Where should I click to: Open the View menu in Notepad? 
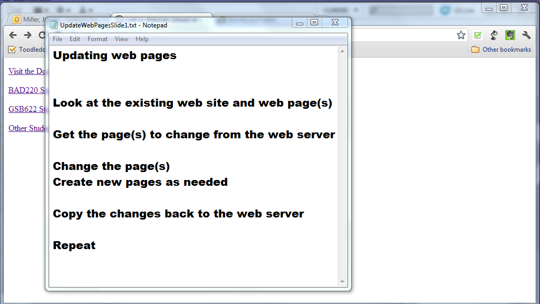tap(121, 39)
